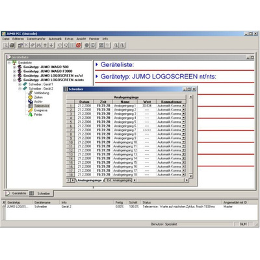This screenshot has width=260, height=260.
Task: Click the down arrow toolbar icon
Action: pyautogui.click(x=51, y=45)
